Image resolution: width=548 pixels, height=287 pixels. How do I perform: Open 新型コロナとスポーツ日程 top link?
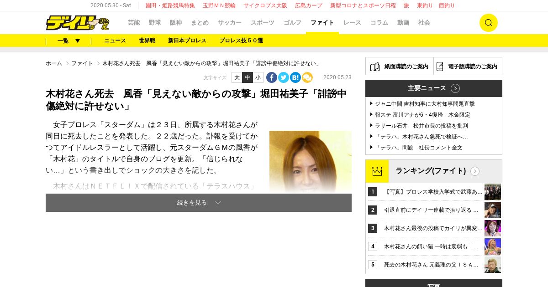point(363,5)
